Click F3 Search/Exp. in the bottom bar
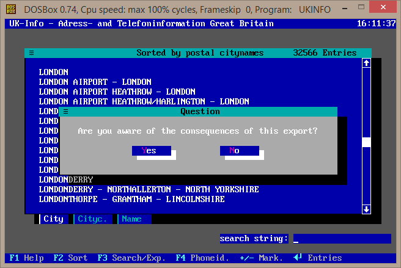This screenshot has width=401, height=268. point(131,258)
